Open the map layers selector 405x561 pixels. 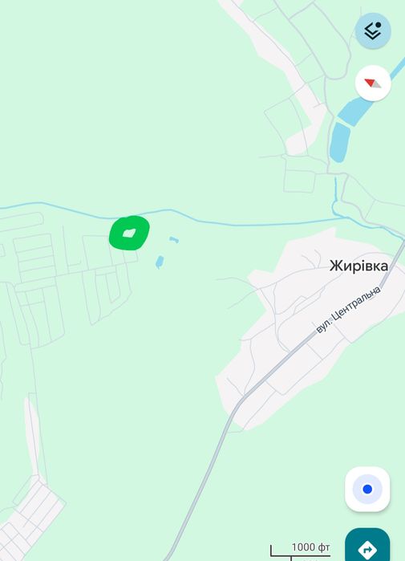click(x=373, y=30)
